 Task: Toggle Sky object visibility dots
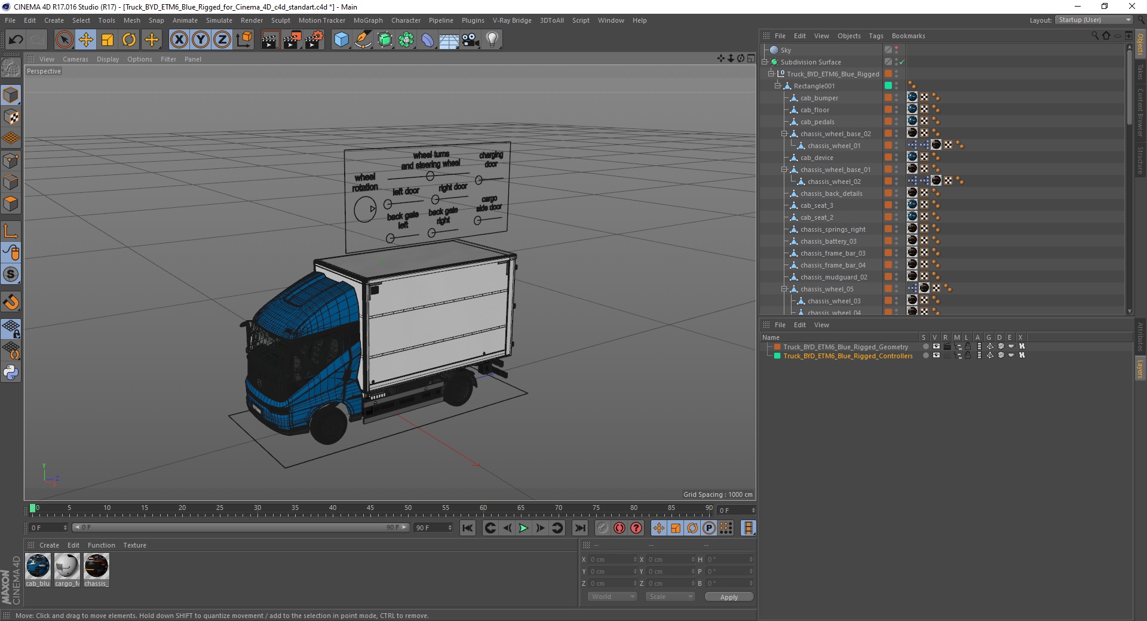pyautogui.click(x=896, y=50)
